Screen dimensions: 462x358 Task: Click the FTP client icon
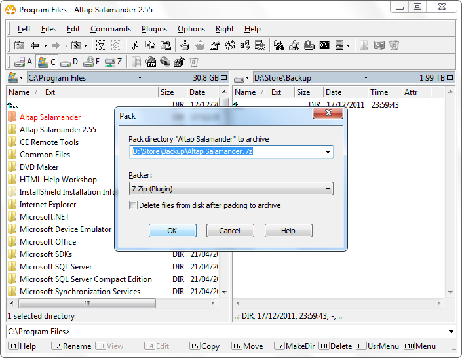pos(151,62)
